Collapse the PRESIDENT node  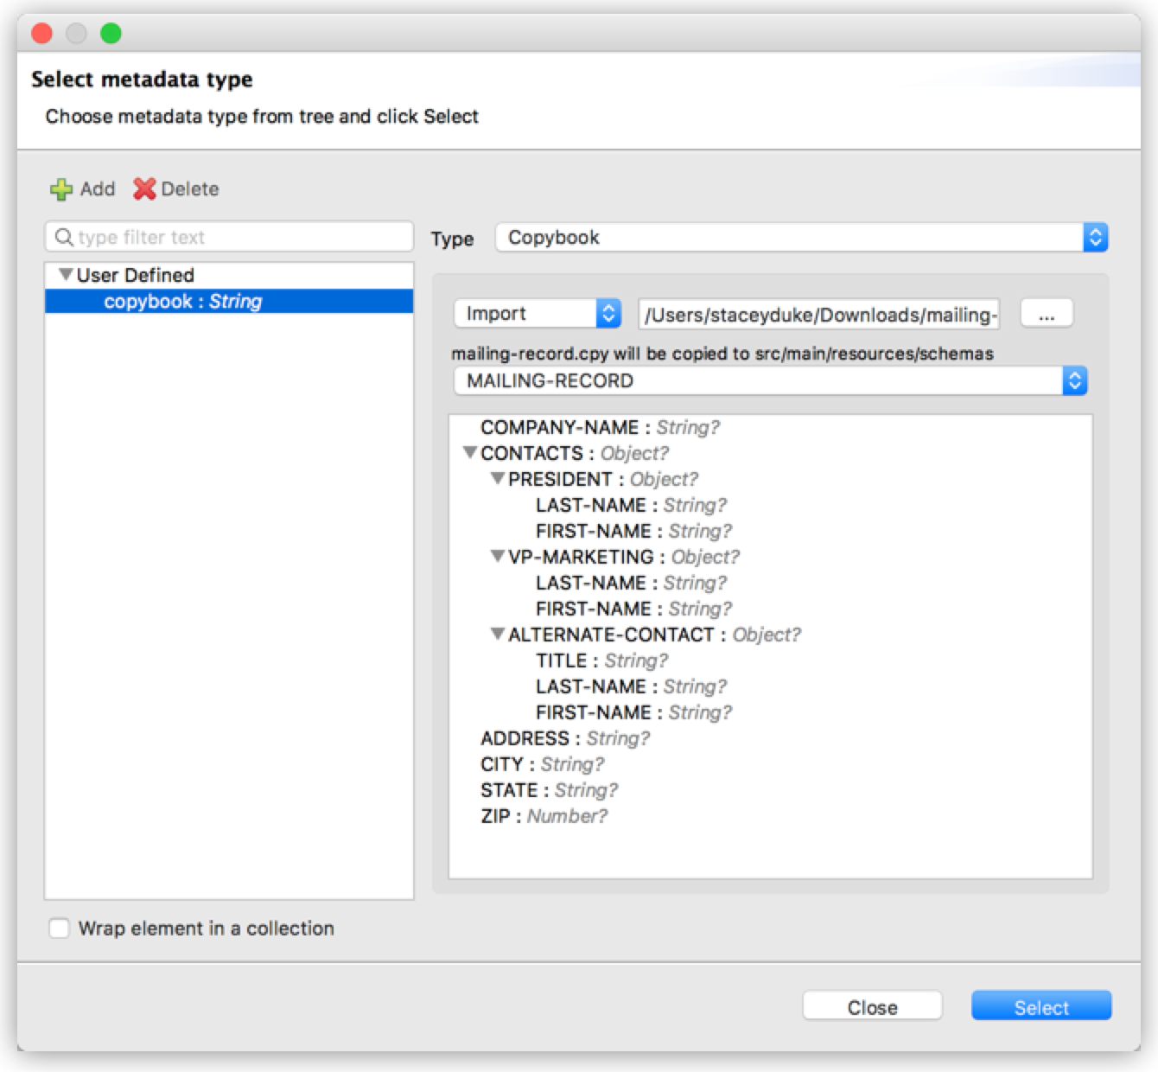pos(497,478)
